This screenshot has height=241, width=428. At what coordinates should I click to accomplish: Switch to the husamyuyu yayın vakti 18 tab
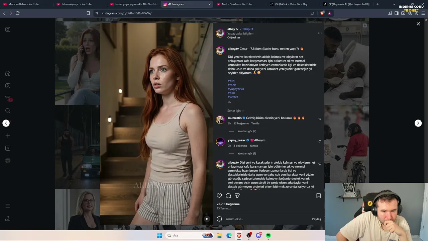point(134,4)
